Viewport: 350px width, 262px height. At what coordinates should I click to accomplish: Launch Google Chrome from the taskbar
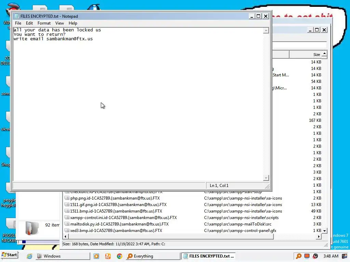click(119, 256)
